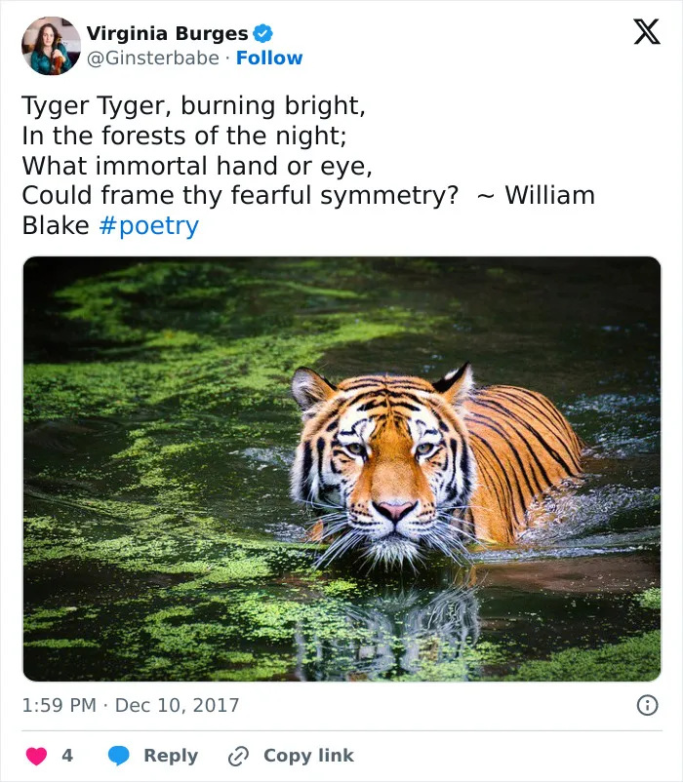Click the Copy link text
683x782 pixels.
pos(308,756)
